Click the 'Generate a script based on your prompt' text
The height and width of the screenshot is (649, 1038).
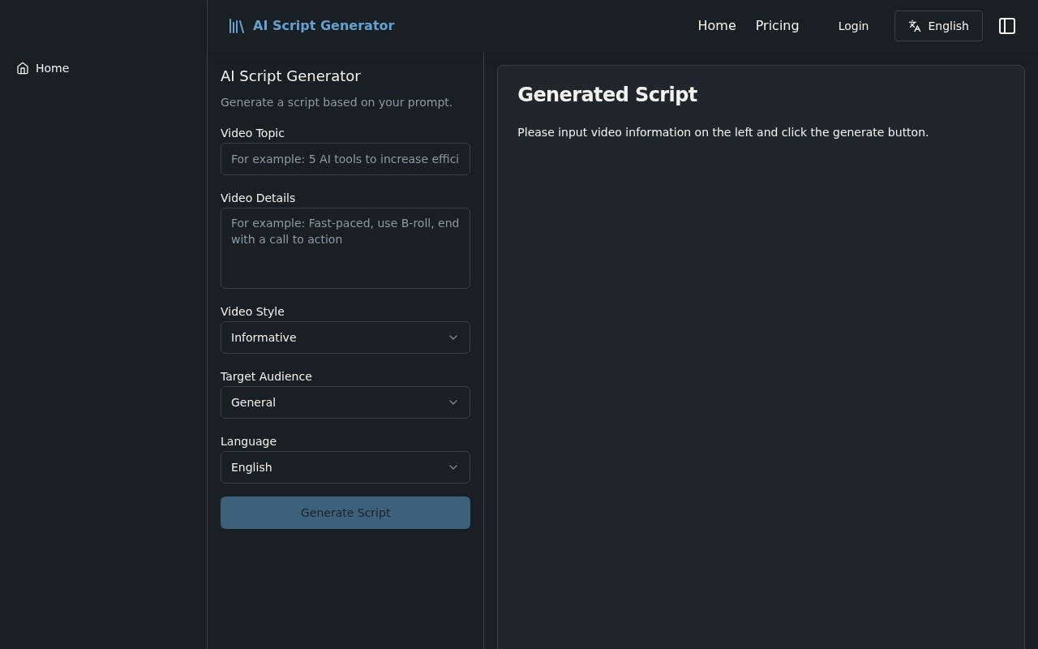(337, 102)
